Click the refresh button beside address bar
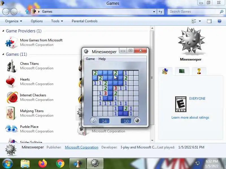Image resolution: width=226 pixels, height=169 pixels. [160, 12]
